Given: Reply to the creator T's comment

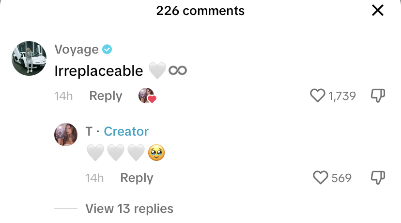Looking at the screenshot, I should (x=137, y=178).
